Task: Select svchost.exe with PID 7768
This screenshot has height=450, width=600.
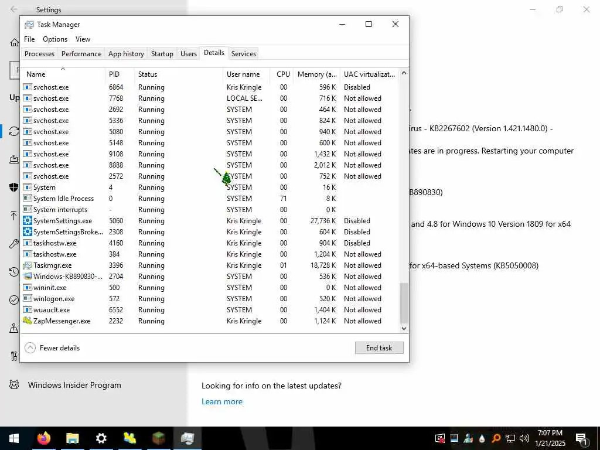Action: coord(210,98)
